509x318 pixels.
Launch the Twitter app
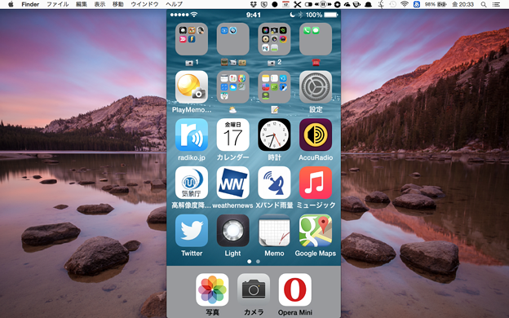[x=192, y=231]
